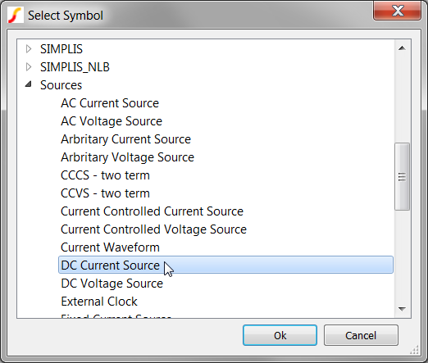The image size is (428, 363).
Task: Pick CCVS - two term symbol
Action: click(x=105, y=193)
